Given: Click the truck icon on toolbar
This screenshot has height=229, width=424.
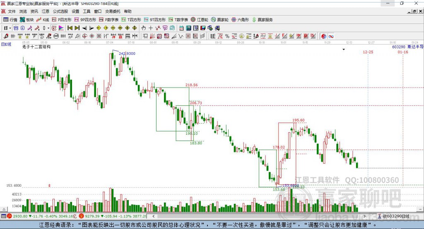Looking at the screenshot, I should [x=217, y=28].
